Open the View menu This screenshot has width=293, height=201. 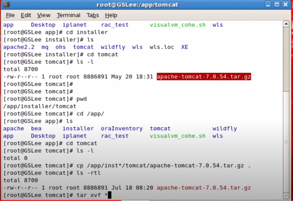pyautogui.click(x=44, y=15)
